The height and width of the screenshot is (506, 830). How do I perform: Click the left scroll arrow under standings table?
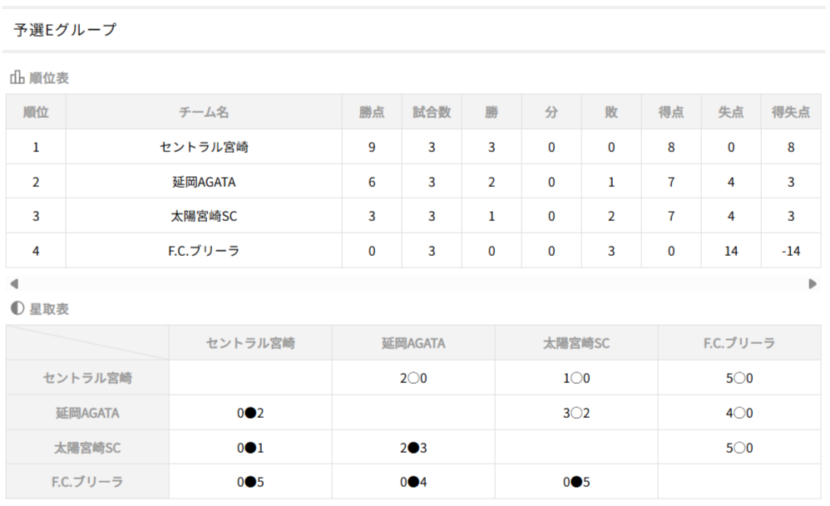[13, 283]
